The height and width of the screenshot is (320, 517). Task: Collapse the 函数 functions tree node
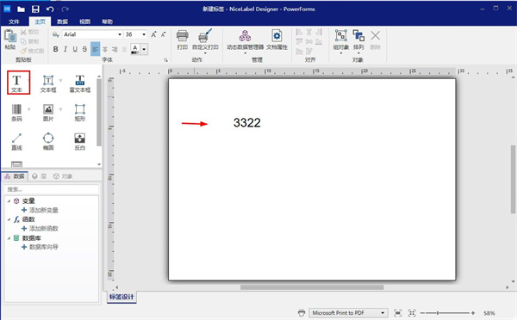point(9,219)
